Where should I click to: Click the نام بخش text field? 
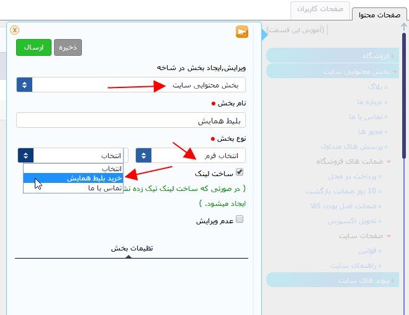130,120
